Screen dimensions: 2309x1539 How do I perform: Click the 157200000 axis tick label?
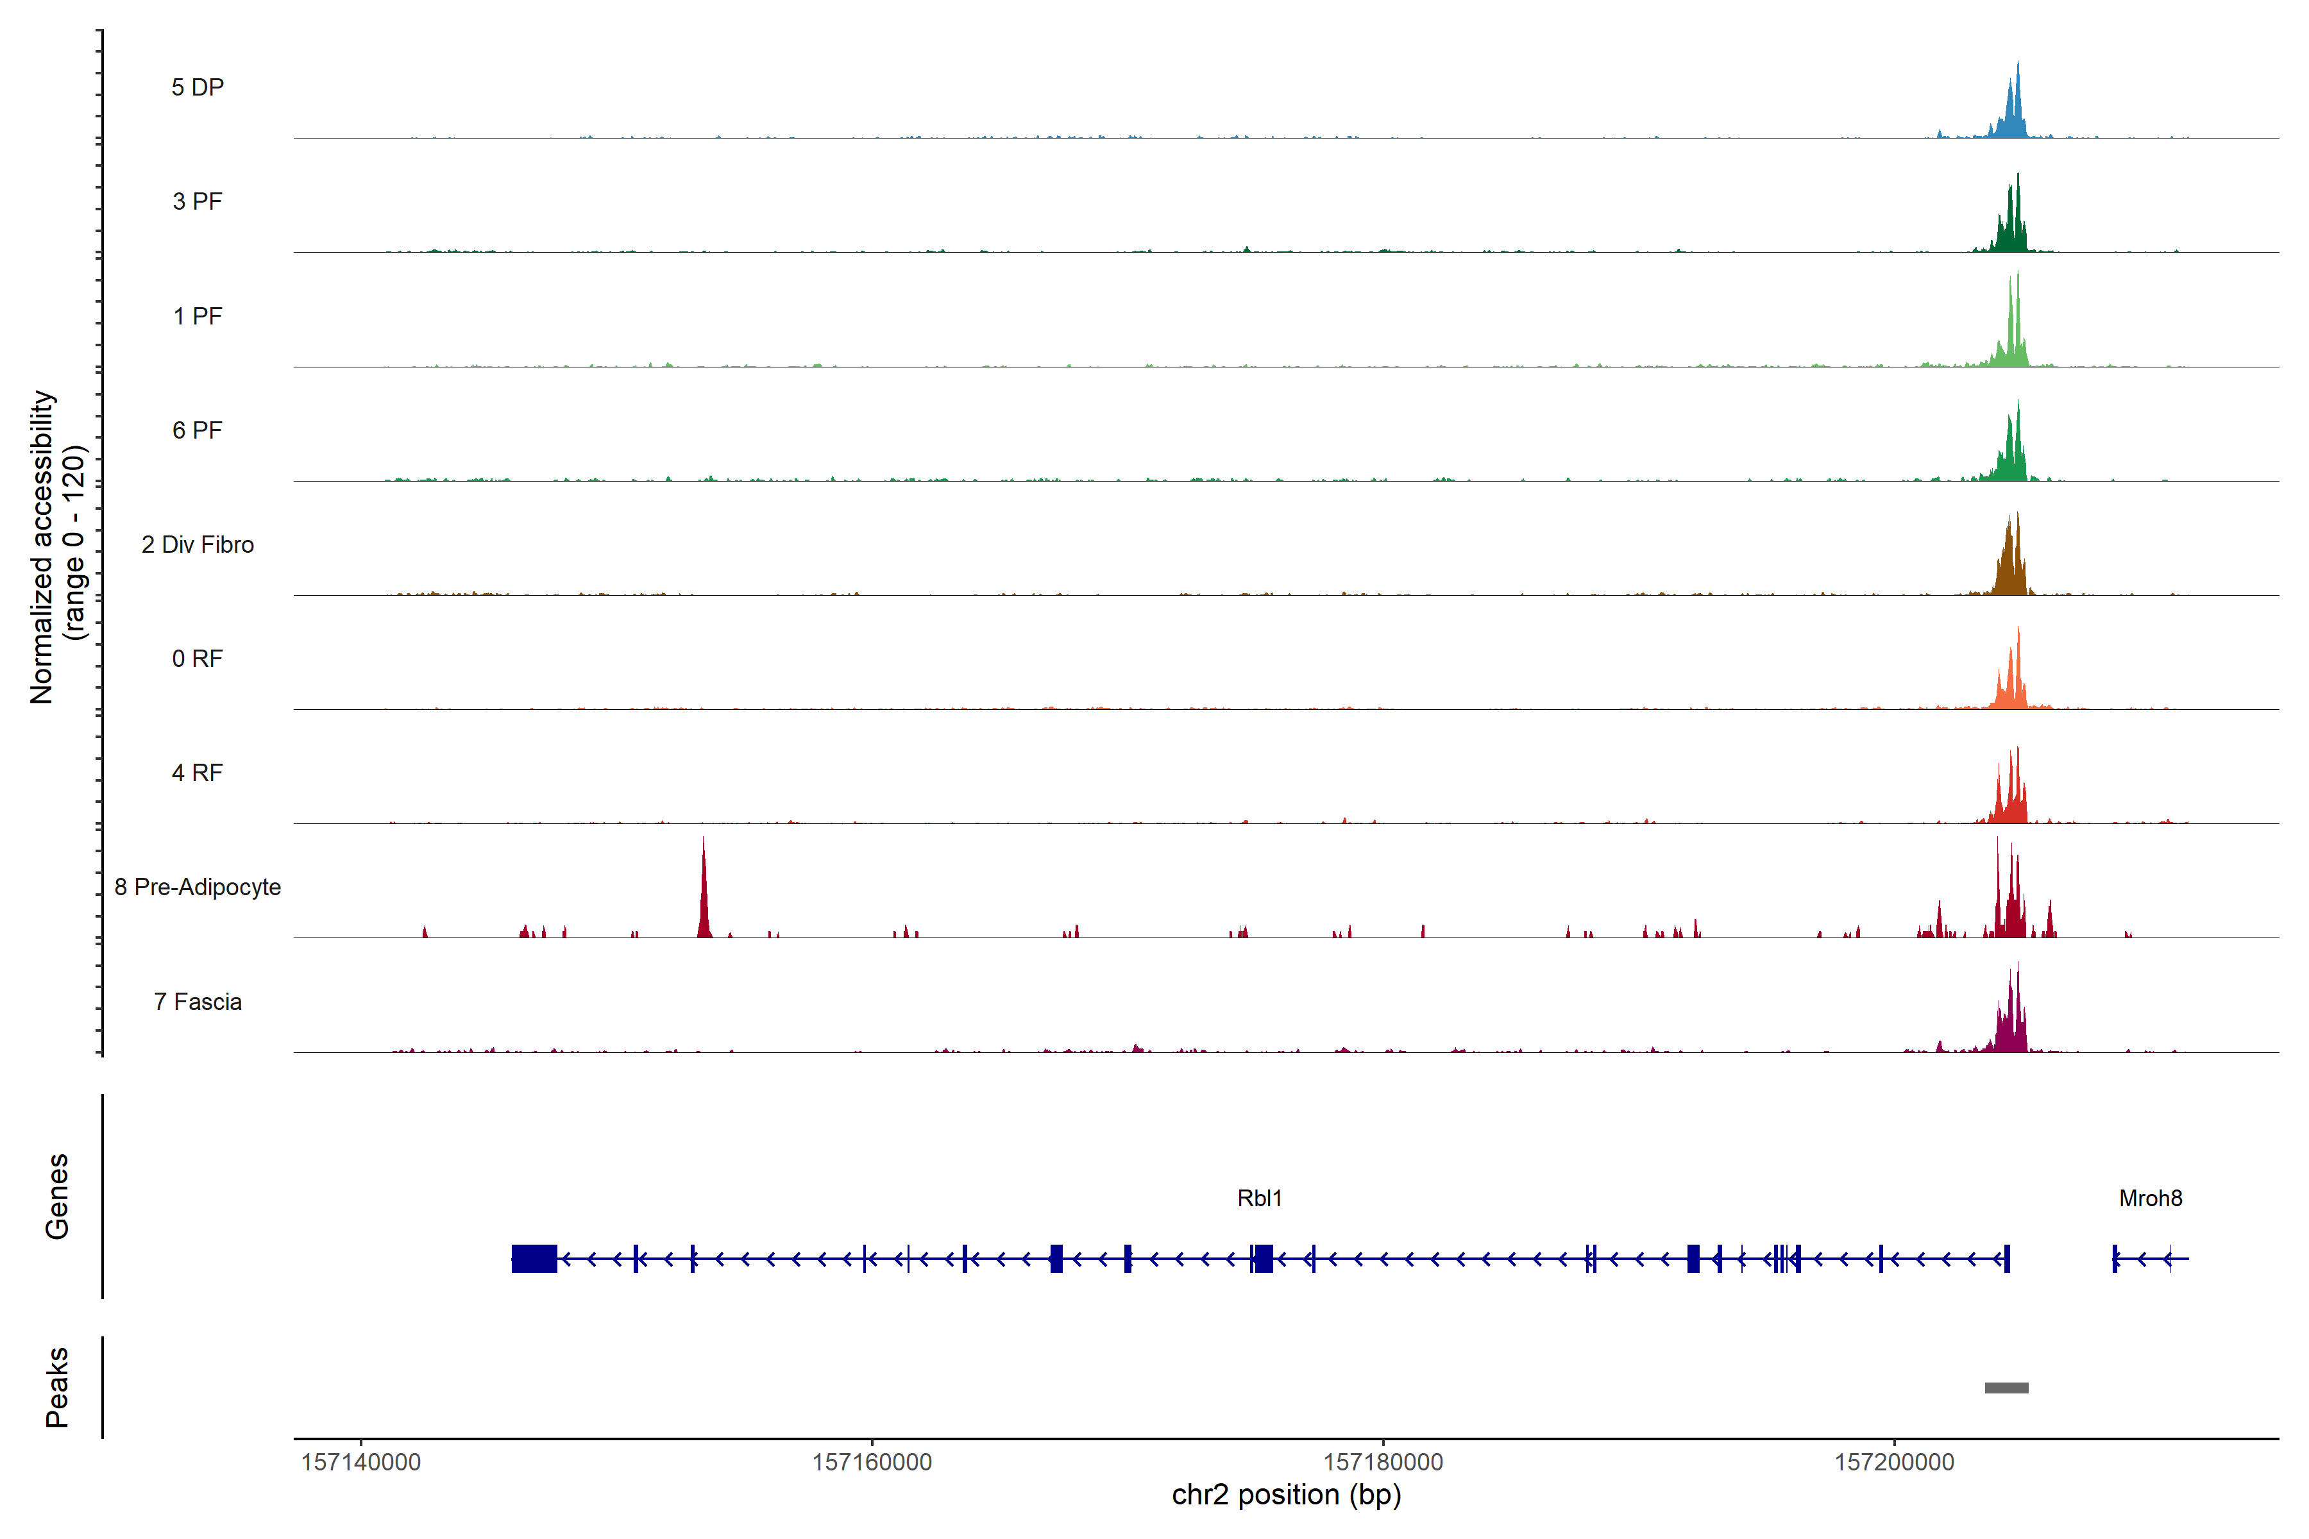click(1894, 1463)
